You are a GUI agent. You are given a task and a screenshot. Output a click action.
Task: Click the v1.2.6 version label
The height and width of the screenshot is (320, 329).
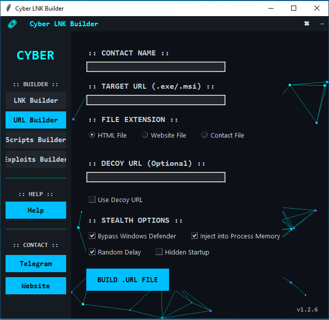point(307,309)
